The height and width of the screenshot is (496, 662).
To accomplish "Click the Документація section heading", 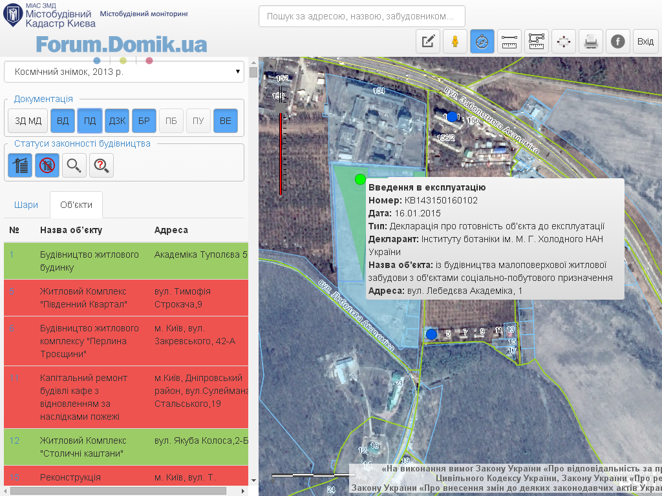I will tap(43, 99).
